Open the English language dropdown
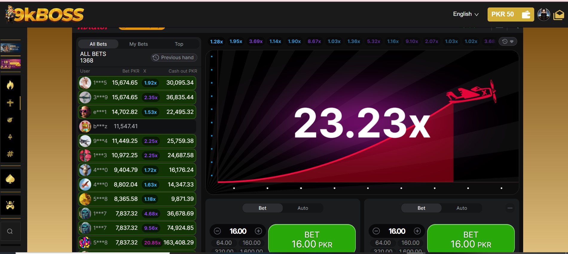This screenshot has height=254, width=568. pyautogui.click(x=465, y=14)
